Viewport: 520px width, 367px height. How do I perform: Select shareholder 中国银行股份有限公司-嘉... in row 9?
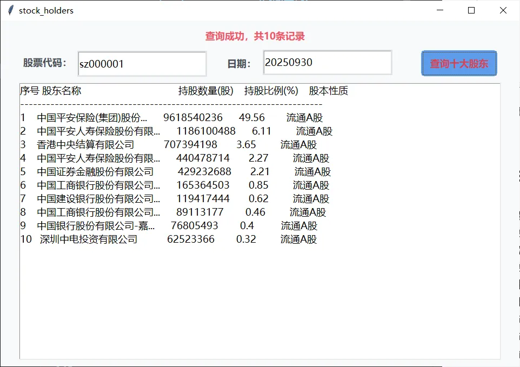click(x=96, y=226)
